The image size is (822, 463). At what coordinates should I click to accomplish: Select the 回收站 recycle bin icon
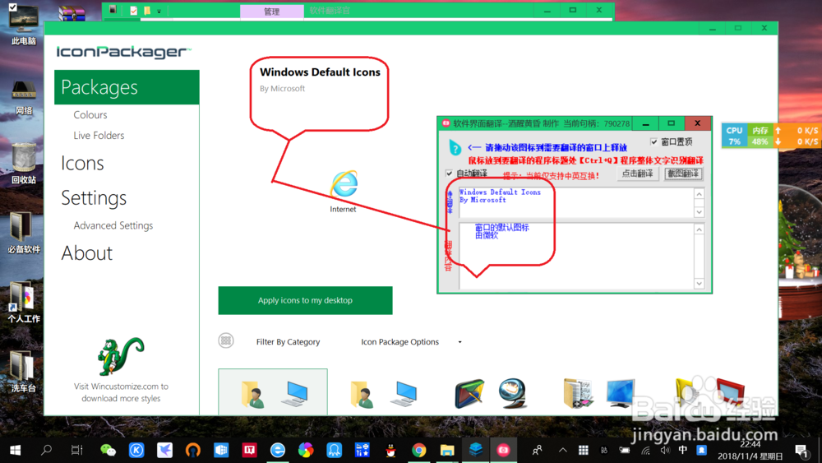coord(24,164)
